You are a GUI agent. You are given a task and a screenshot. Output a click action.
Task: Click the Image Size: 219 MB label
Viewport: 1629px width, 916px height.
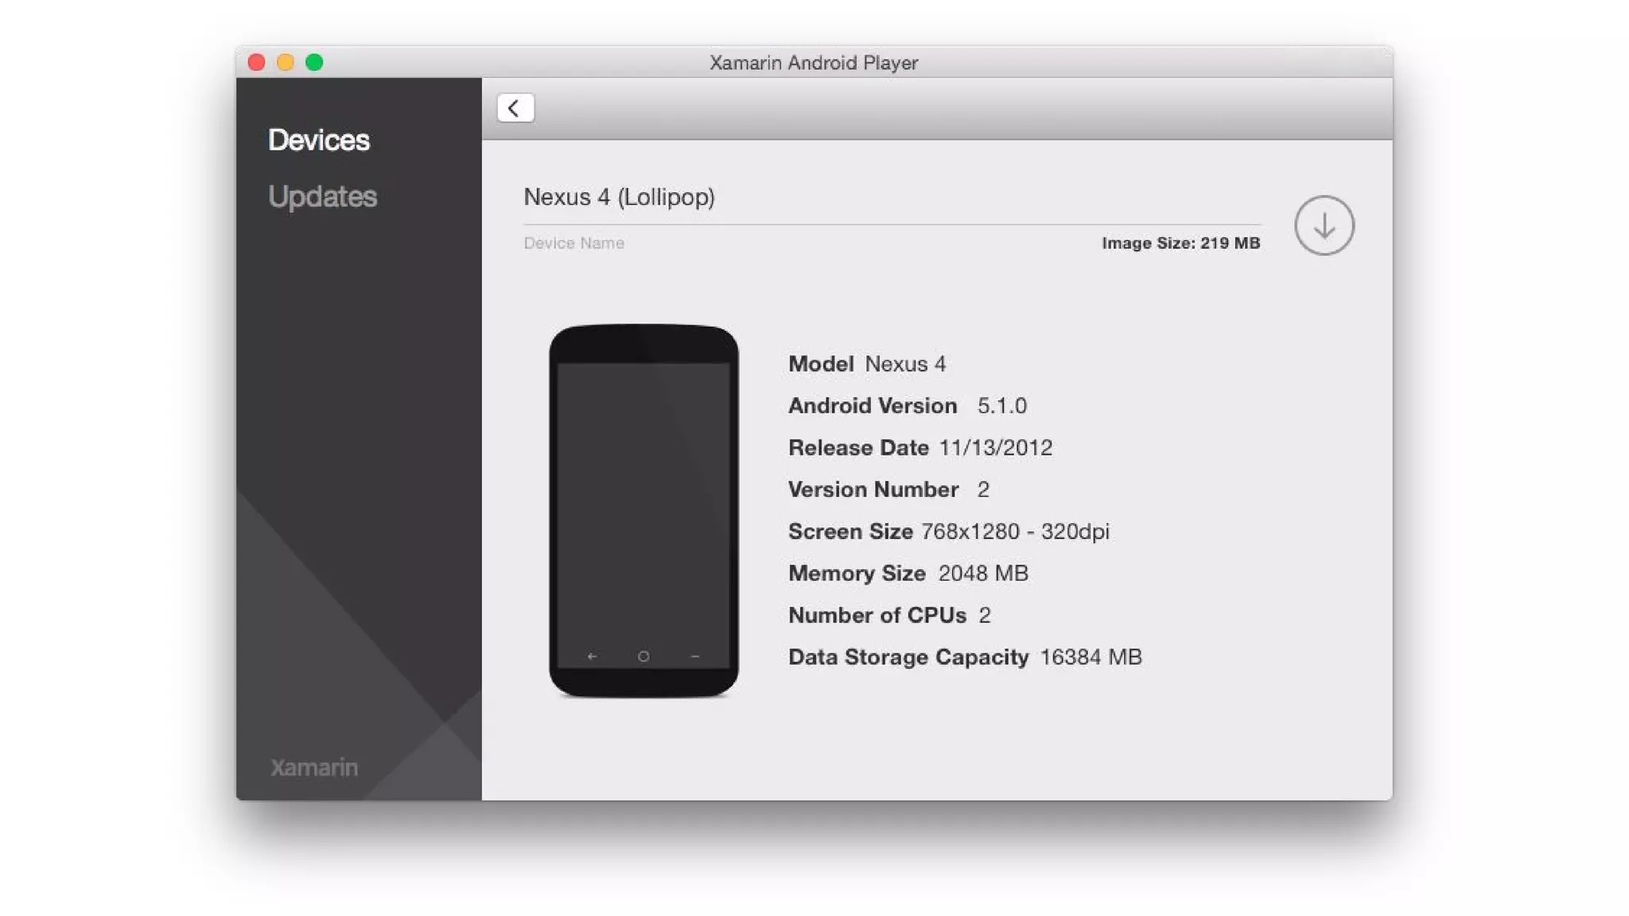click(x=1180, y=243)
